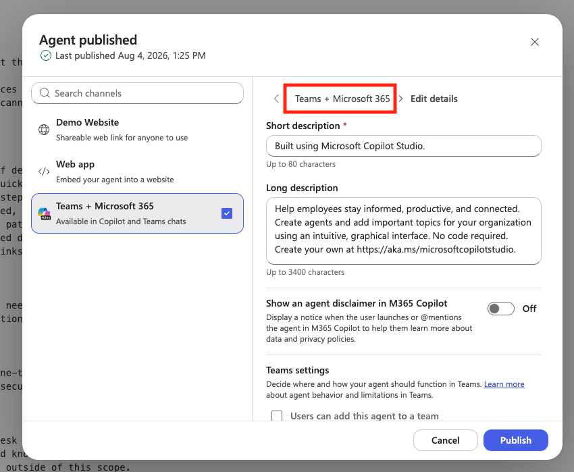The width and height of the screenshot is (574, 472).
Task: Click the Demo Website globe icon
Action: click(x=44, y=130)
